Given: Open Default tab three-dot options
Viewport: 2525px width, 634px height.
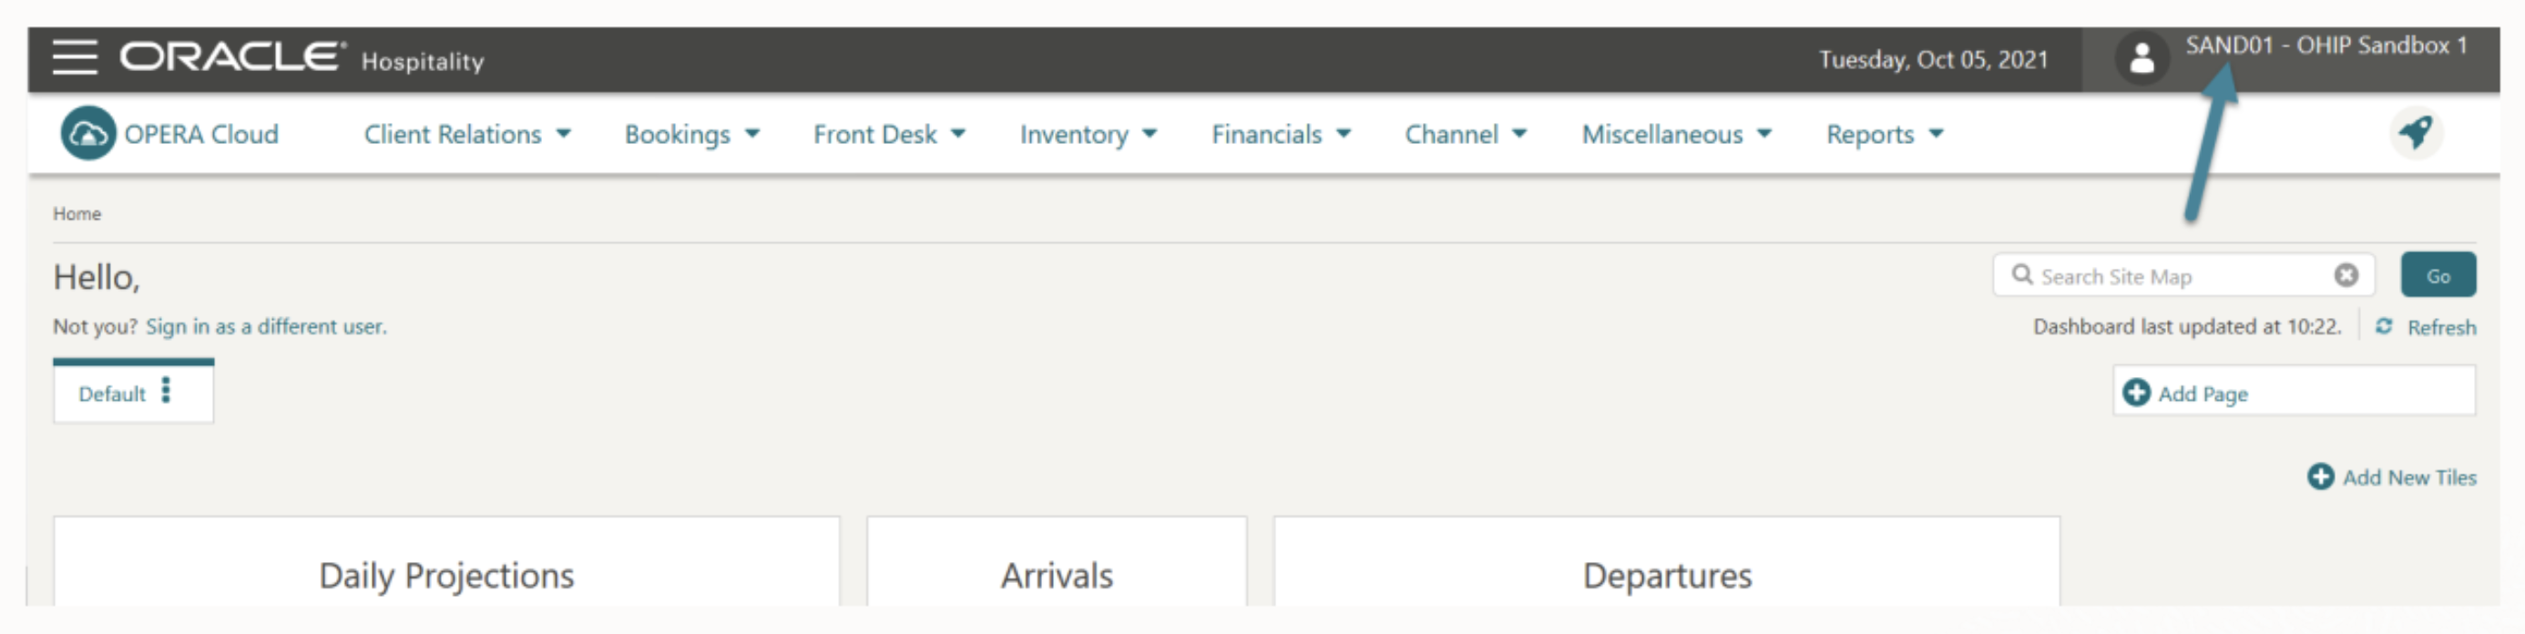Looking at the screenshot, I should click(x=166, y=391).
